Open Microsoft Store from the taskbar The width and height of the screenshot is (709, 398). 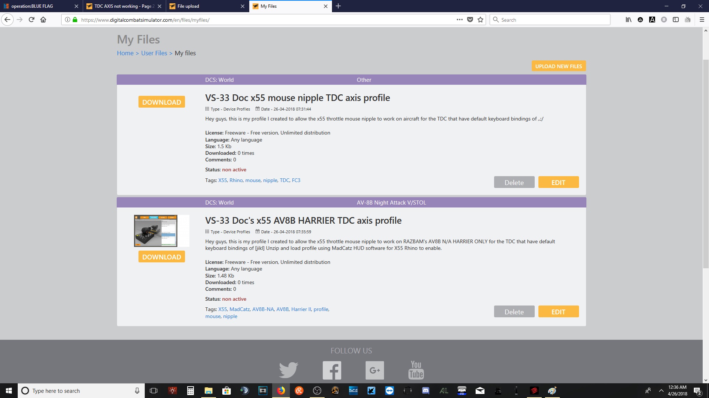click(x=226, y=391)
